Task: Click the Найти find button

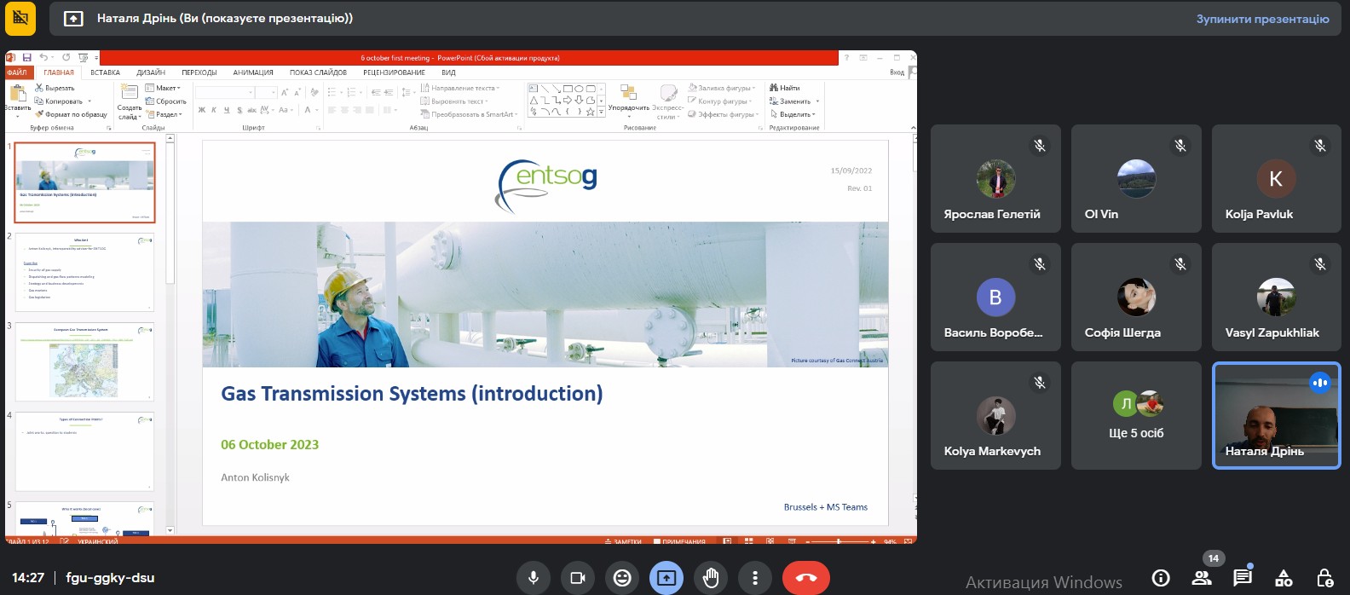Action: 785,88
